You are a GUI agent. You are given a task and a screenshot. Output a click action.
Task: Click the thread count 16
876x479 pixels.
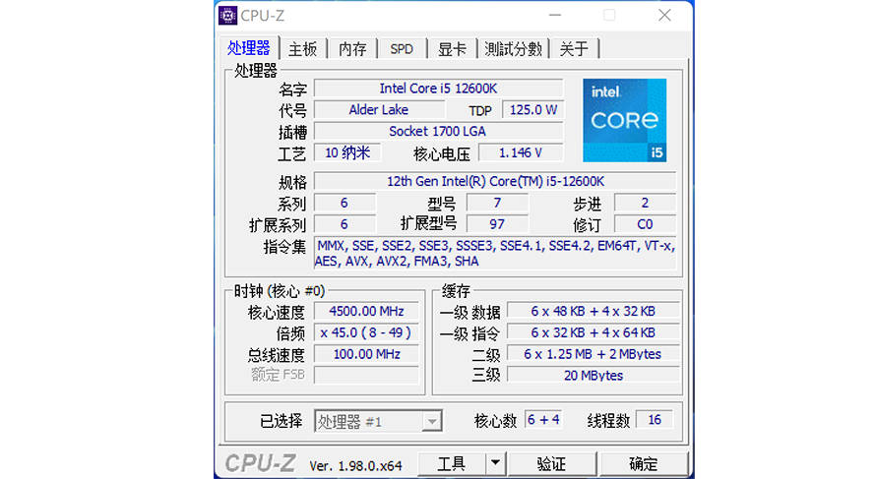pos(655,420)
